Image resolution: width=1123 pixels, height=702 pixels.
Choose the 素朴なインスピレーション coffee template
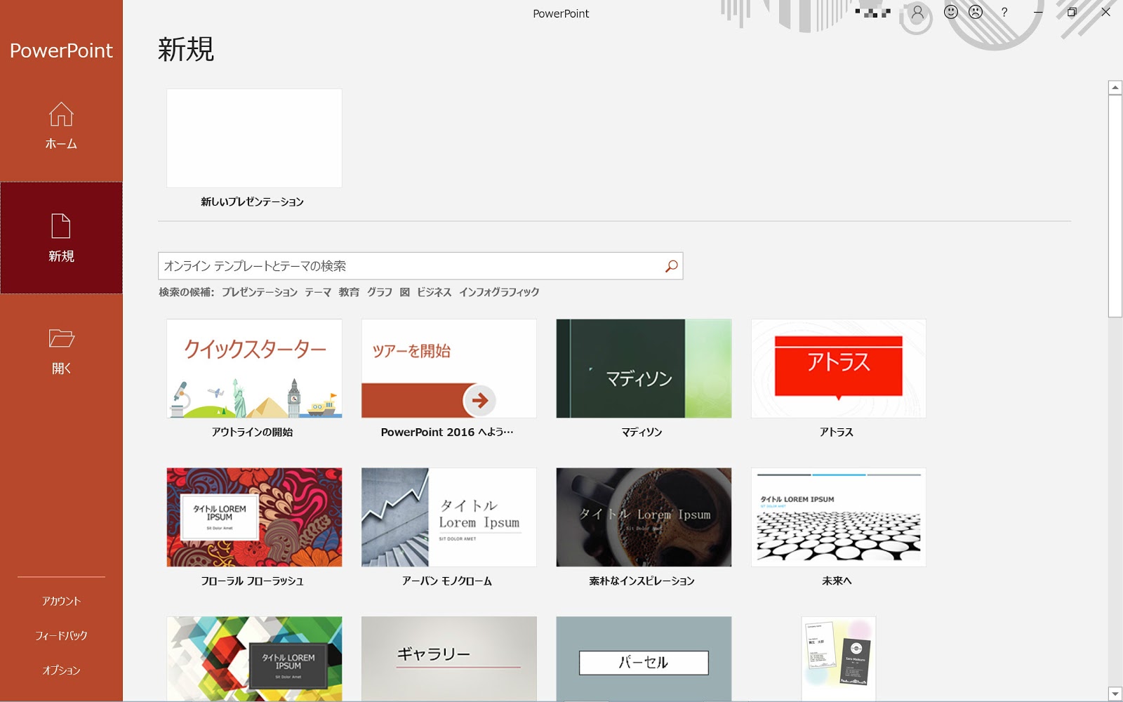coord(644,517)
